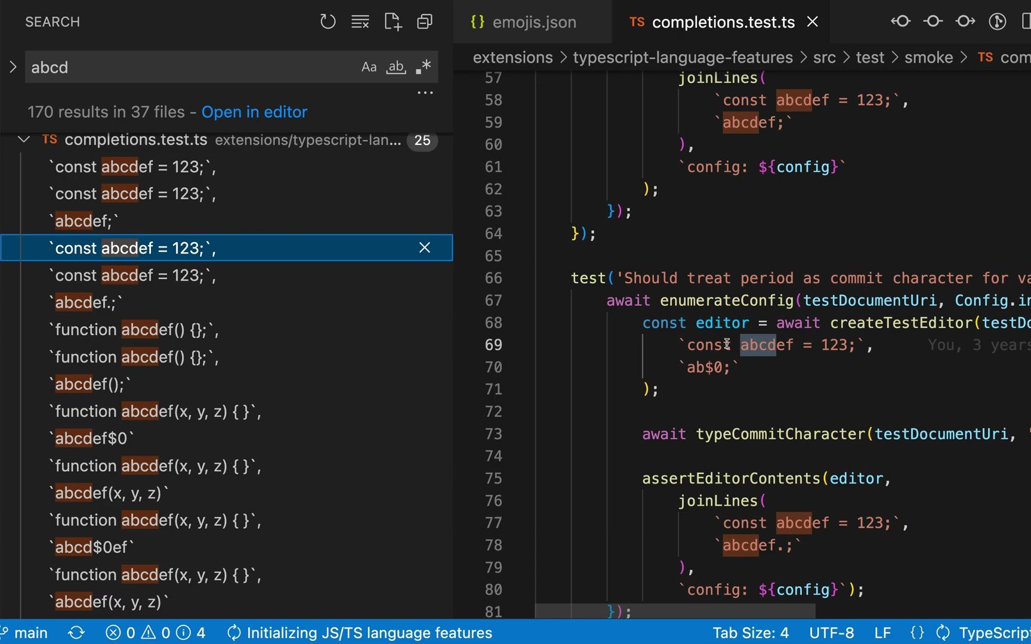The width and height of the screenshot is (1031, 644).
Task: Refresh the search results
Action: (328, 22)
